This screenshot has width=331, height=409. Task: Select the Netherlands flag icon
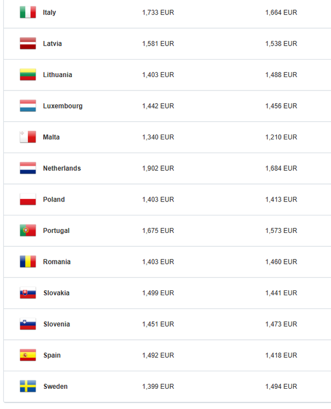(x=28, y=169)
